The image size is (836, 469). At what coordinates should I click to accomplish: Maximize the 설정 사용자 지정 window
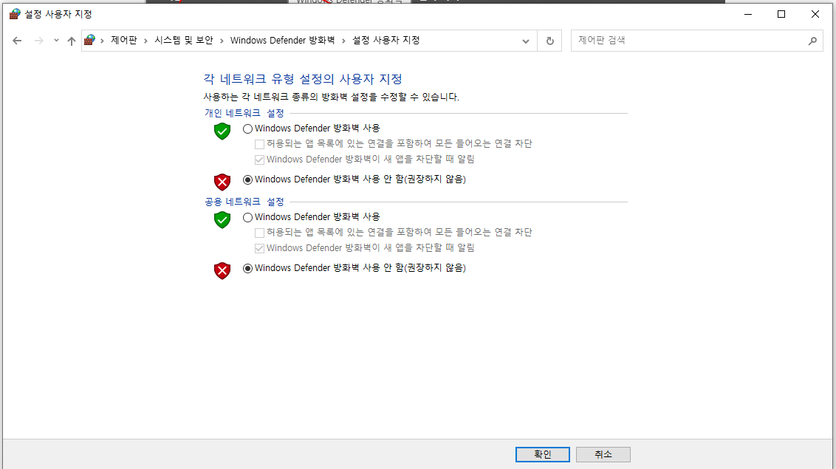[781, 14]
